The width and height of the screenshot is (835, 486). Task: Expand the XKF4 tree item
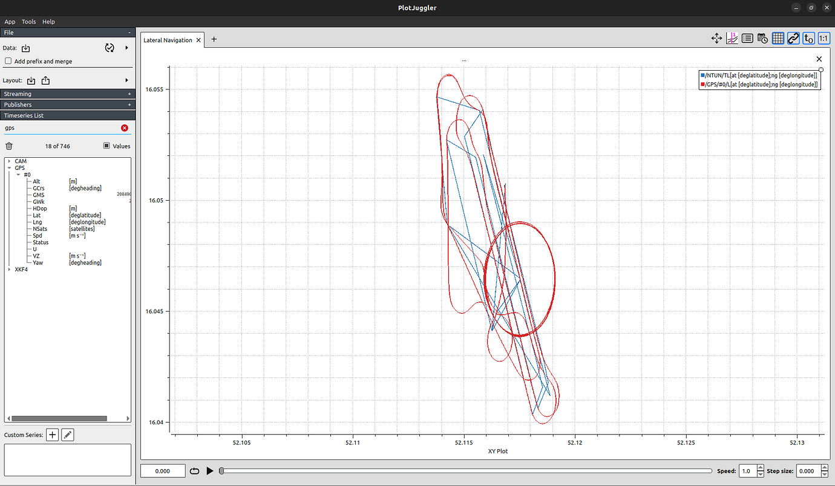(x=9, y=269)
